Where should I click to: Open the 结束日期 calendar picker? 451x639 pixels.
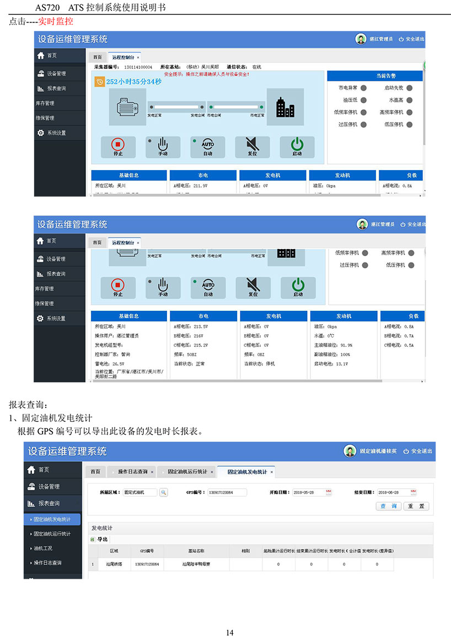tap(414, 492)
